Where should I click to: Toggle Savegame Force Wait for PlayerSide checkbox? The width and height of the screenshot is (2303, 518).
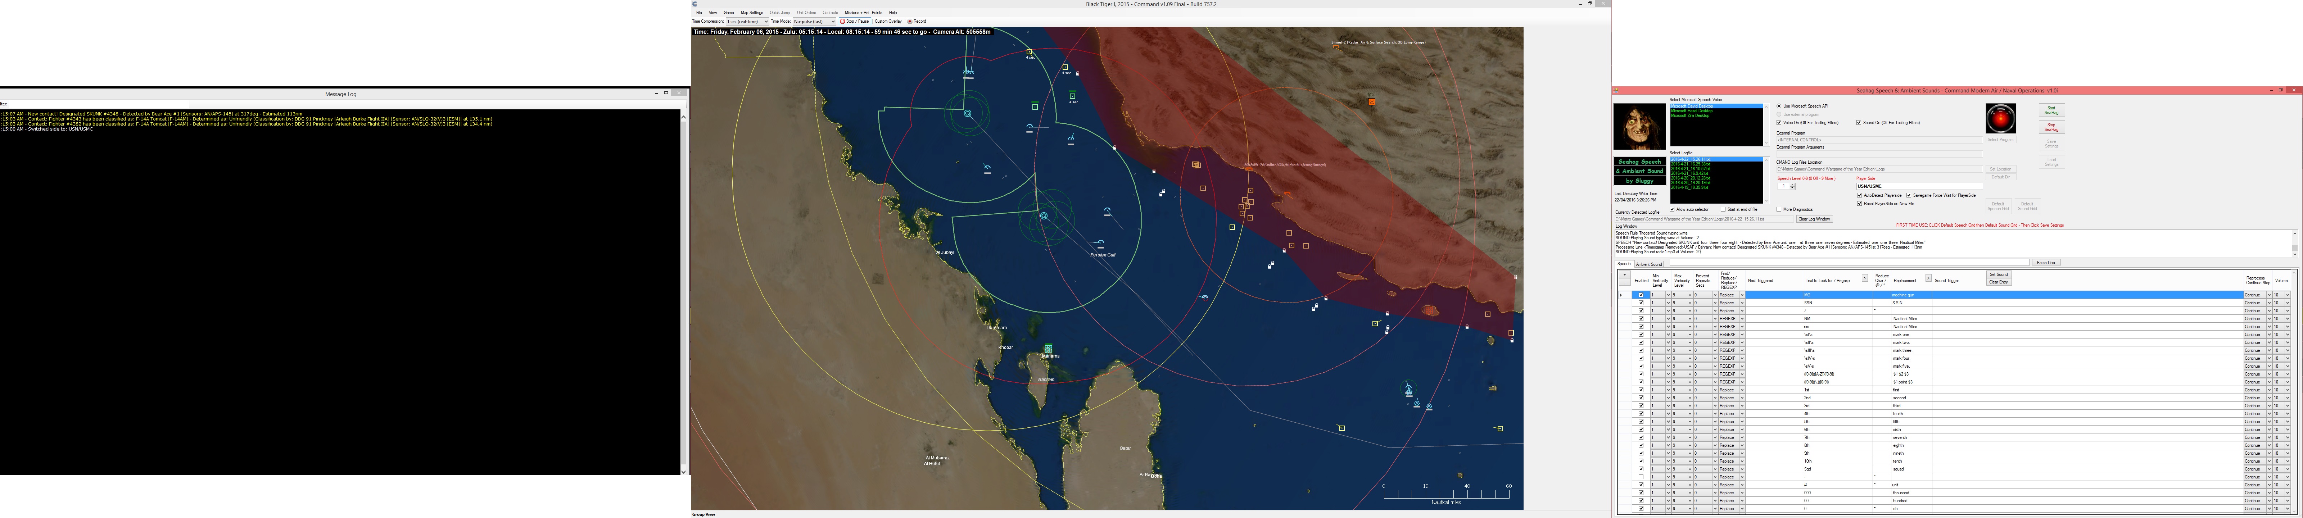[1909, 196]
